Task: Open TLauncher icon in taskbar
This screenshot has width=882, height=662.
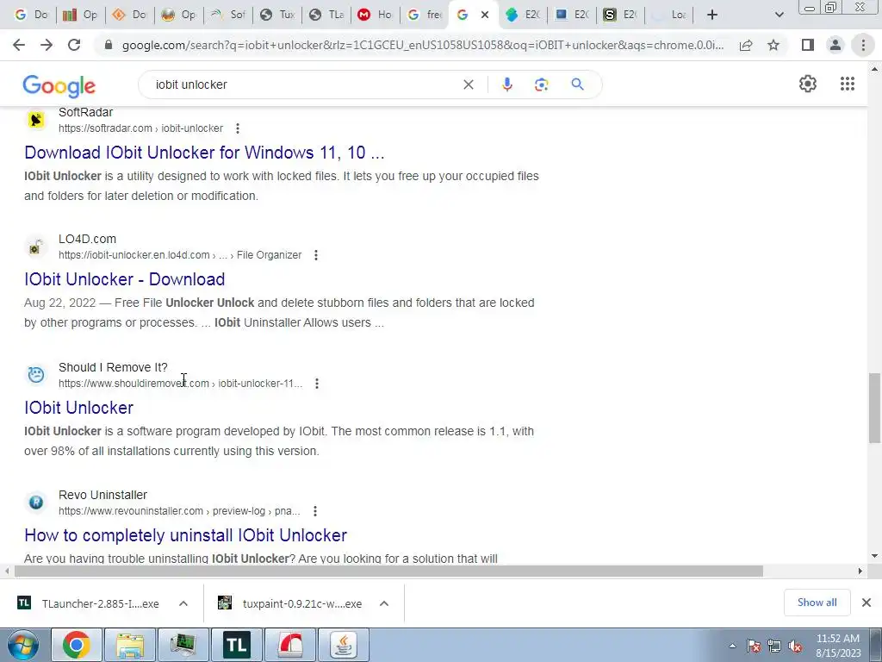Action: pos(236,645)
